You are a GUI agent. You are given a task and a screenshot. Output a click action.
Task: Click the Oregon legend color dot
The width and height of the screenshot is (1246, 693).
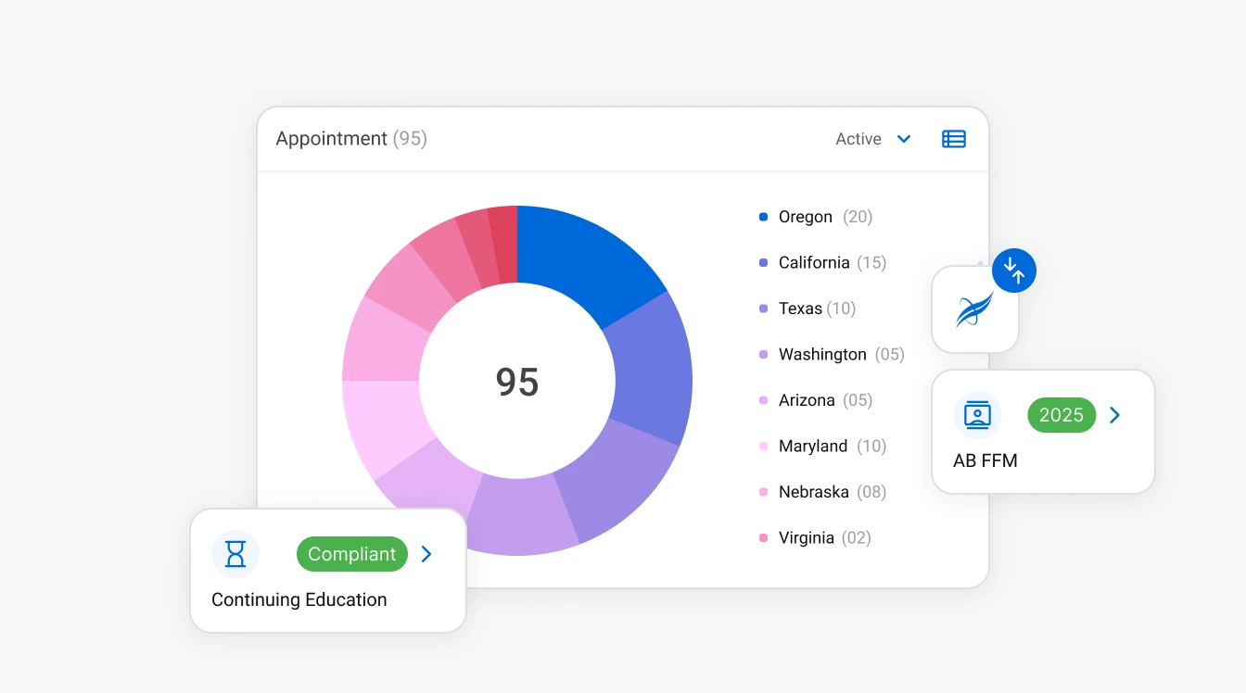pyautogui.click(x=764, y=217)
